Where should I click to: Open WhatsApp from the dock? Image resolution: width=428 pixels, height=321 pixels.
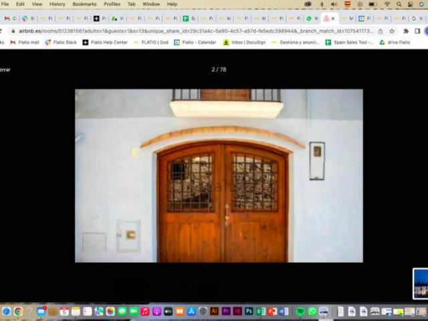pos(312,312)
